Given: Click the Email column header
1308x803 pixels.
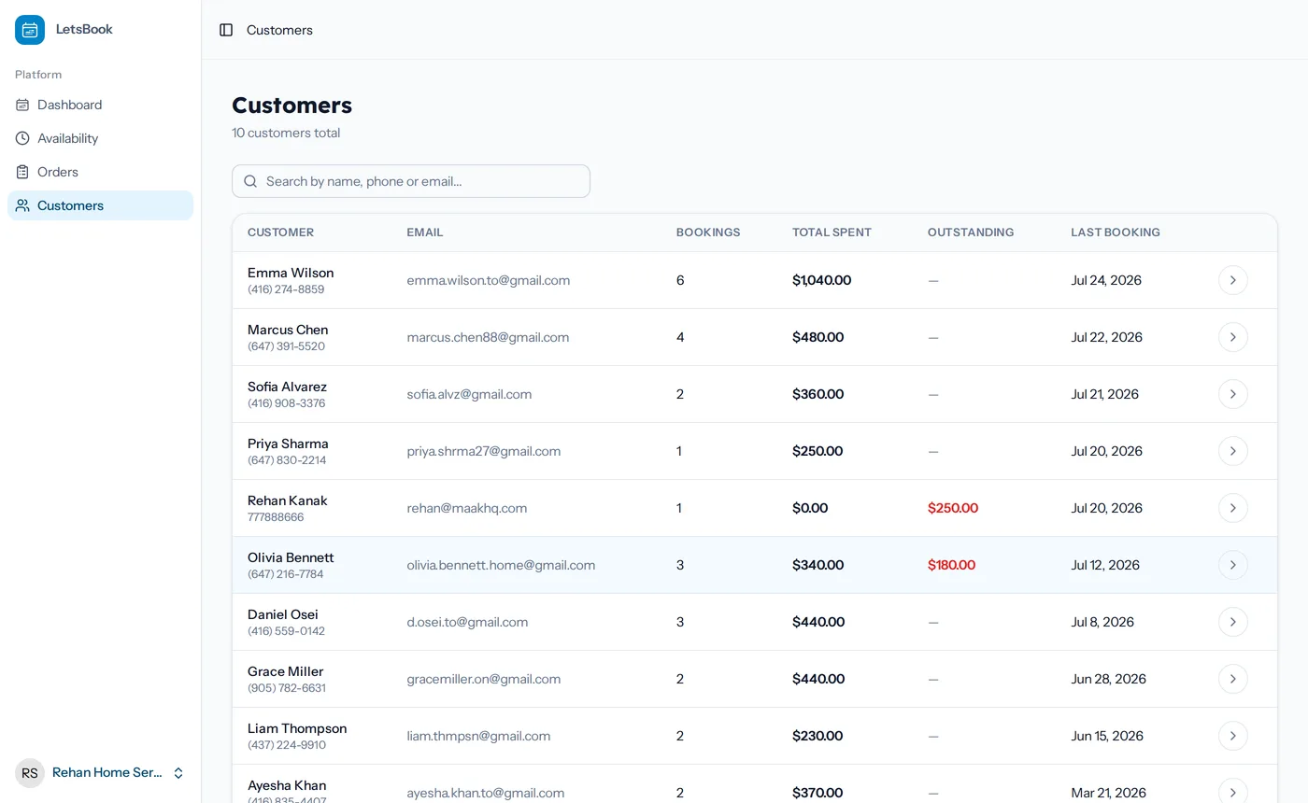Looking at the screenshot, I should pos(425,232).
